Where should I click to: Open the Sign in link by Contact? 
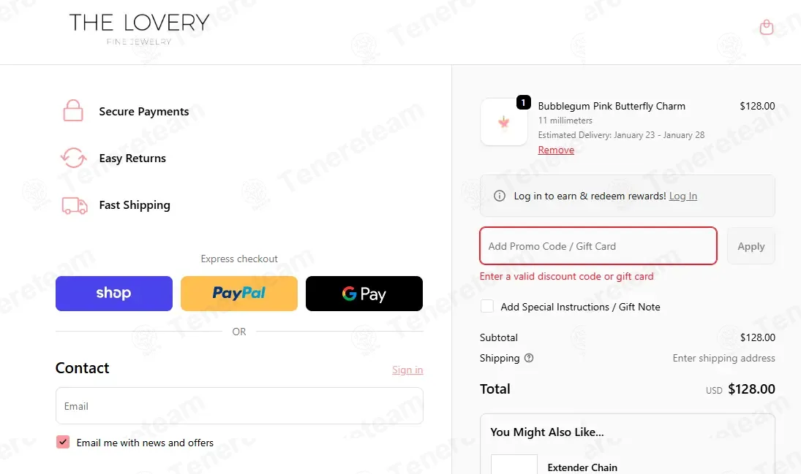click(x=407, y=370)
